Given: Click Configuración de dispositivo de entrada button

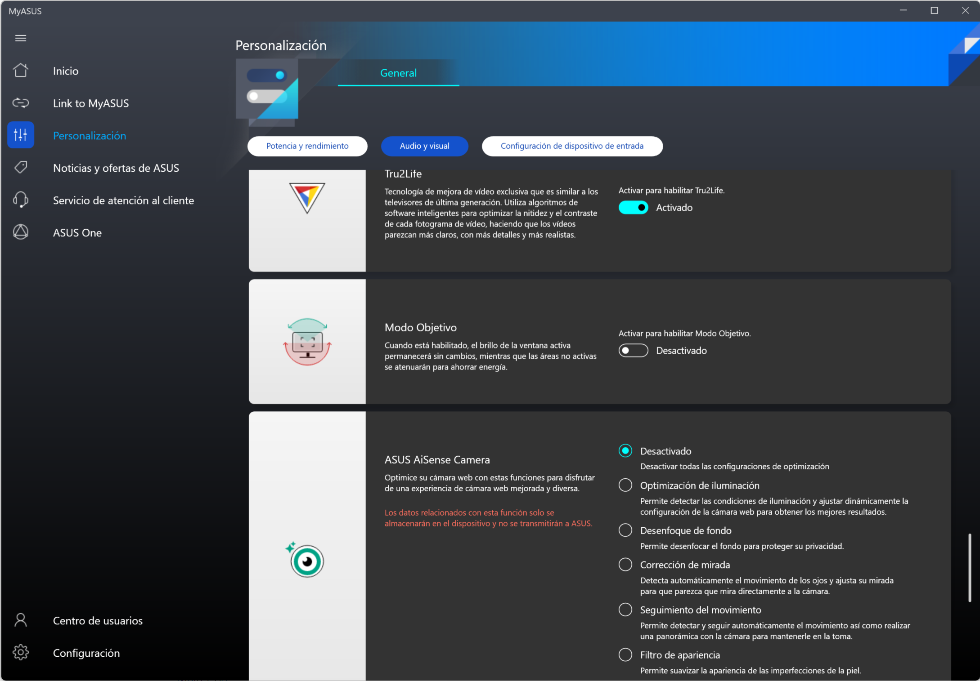Looking at the screenshot, I should click(572, 146).
